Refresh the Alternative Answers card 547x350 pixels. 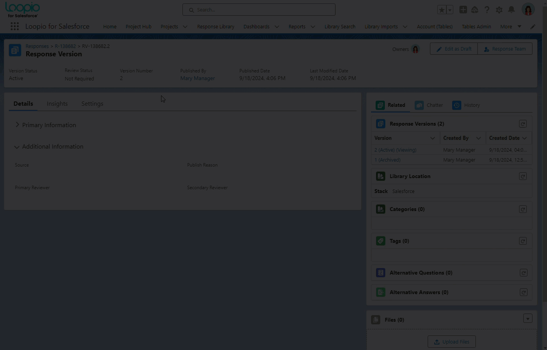point(524,292)
